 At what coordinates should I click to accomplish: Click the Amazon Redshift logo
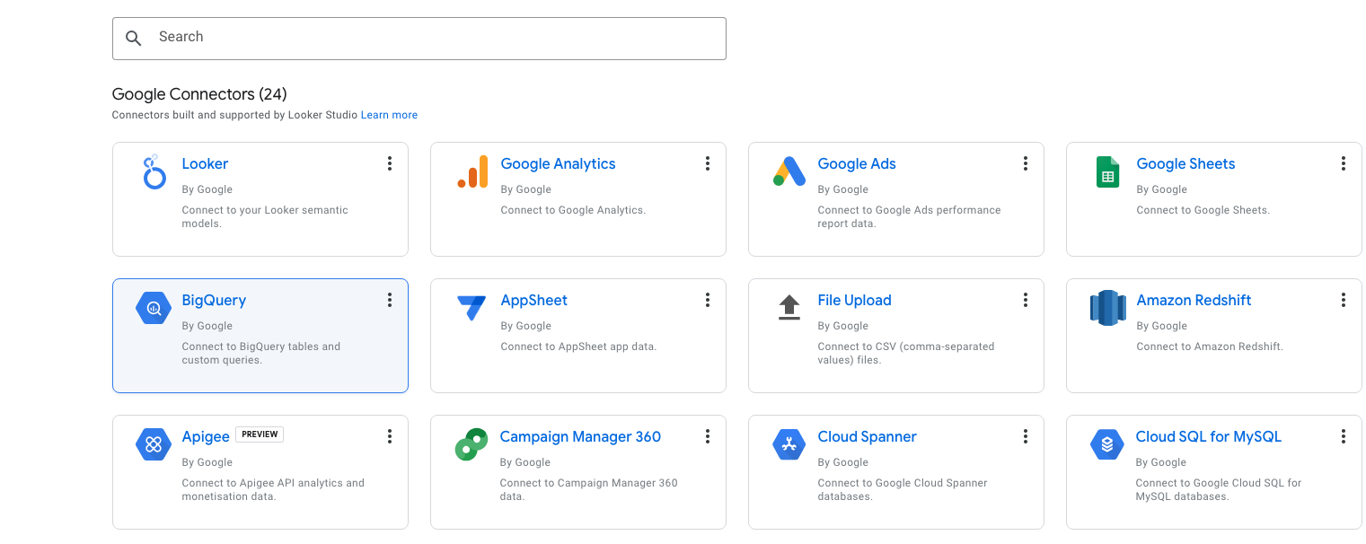coord(1107,308)
